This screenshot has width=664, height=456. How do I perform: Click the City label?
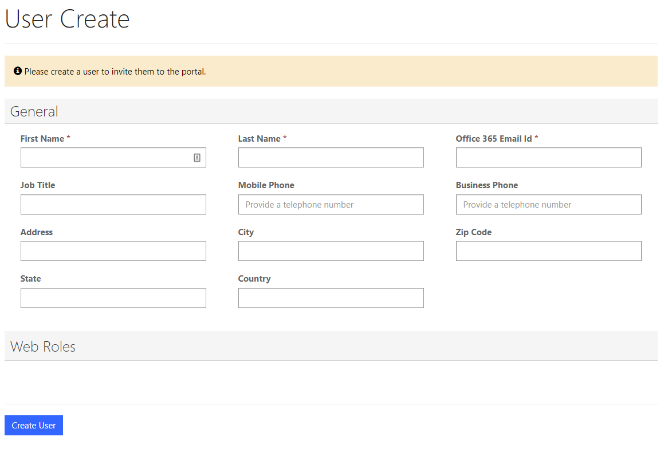[246, 232]
